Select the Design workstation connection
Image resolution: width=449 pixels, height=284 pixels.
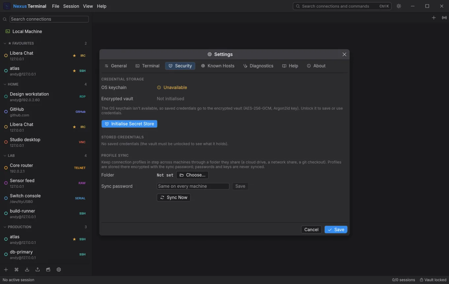pyautogui.click(x=46, y=97)
